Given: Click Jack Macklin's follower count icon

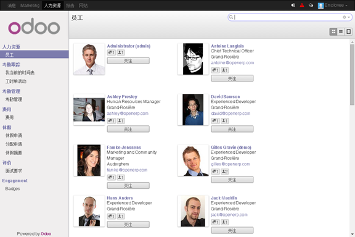Looking at the screenshot, I should (x=224, y=222).
